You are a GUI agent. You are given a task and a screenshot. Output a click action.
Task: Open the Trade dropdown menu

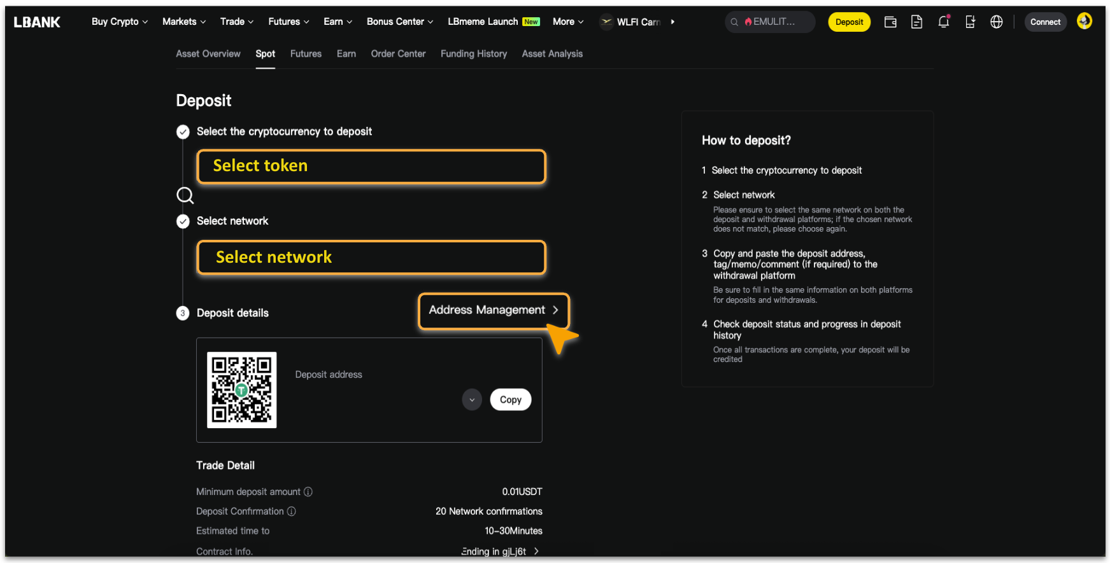(x=237, y=22)
